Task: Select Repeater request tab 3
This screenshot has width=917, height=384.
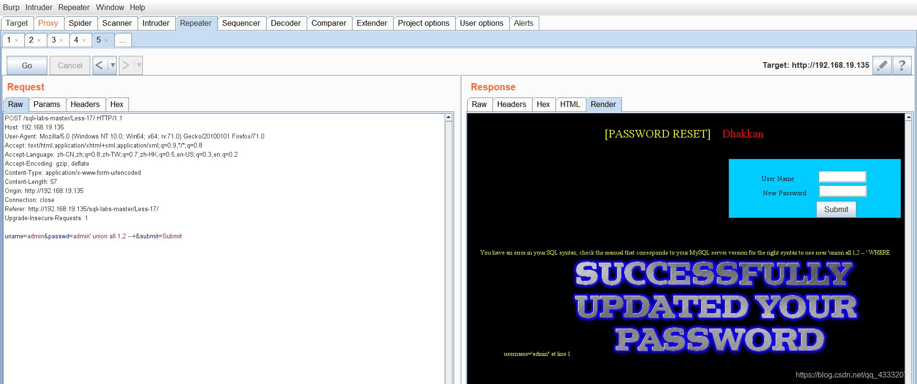Action: click(54, 40)
